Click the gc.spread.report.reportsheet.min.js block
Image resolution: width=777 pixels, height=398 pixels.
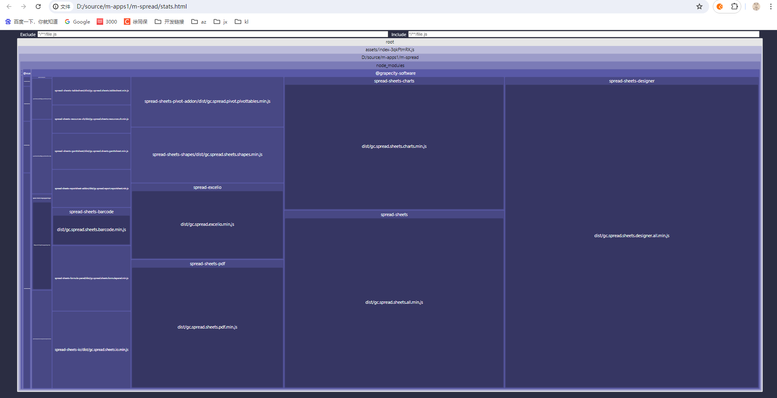tap(91, 189)
